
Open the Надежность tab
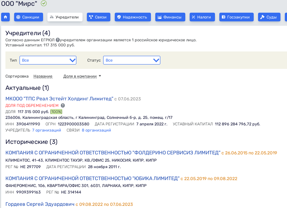coord(132,17)
